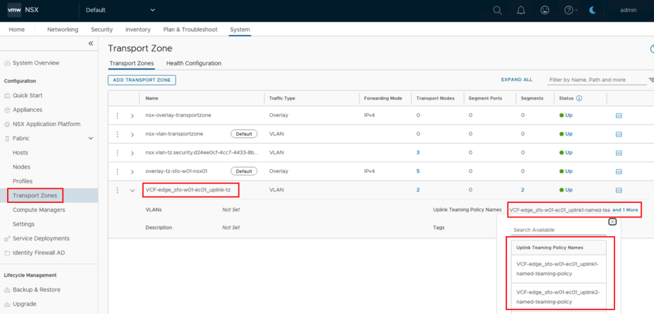Collapse sidebar with double chevron icon
The height and width of the screenshot is (314, 654).
[x=91, y=43]
